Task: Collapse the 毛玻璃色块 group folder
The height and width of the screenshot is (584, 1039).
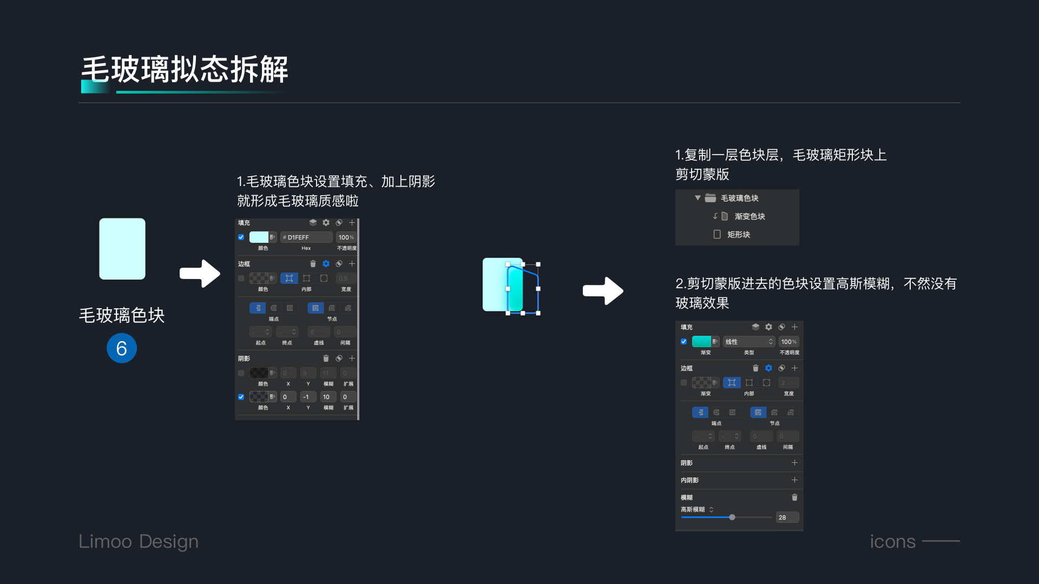Action: [x=698, y=198]
